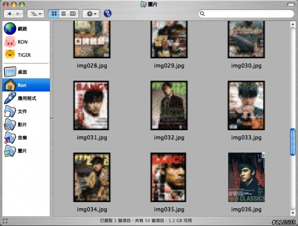Click the img029.jpg file name
Screen dimensions: 298x226
(x=169, y=66)
